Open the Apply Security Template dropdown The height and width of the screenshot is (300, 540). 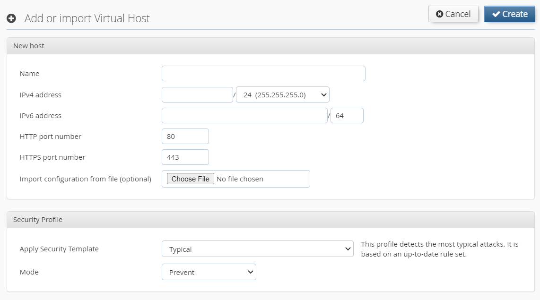click(258, 249)
